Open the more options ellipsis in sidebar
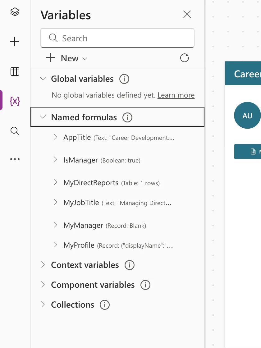The height and width of the screenshot is (348, 261). 15,159
